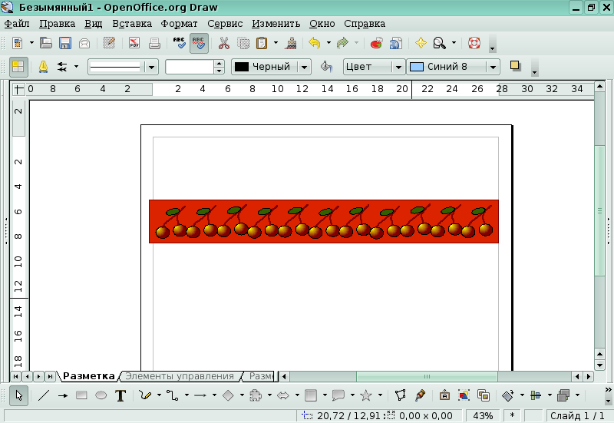This screenshot has height=423, width=614.
Task: Open the Navigator star icon
Action: (421, 43)
